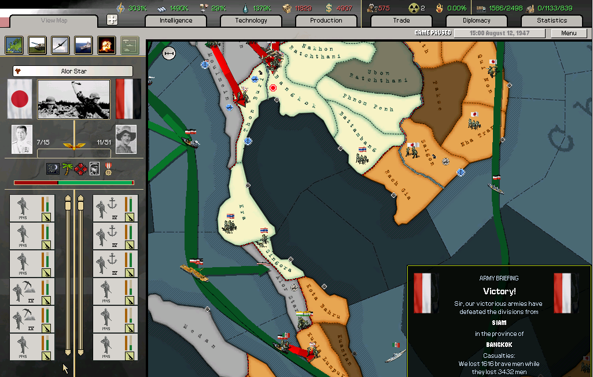Open the Intelligence tab
This screenshot has width=593, height=377.
click(x=176, y=20)
